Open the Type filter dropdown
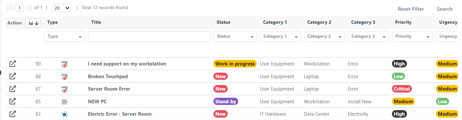Image resolution: width=462 pixels, height=120 pixels. point(64,37)
